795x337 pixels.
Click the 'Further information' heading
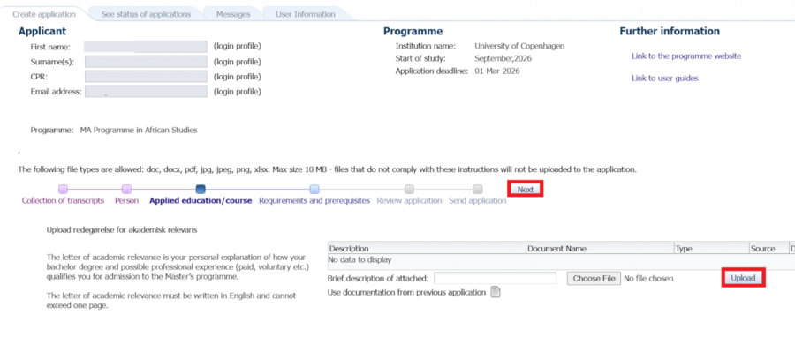[x=670, y=32]
